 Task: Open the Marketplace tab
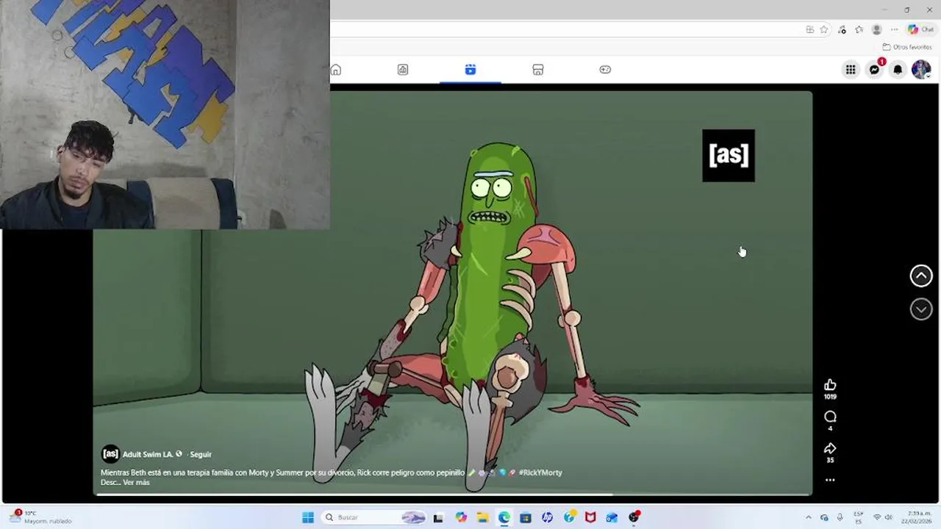(x=538, y=70)
